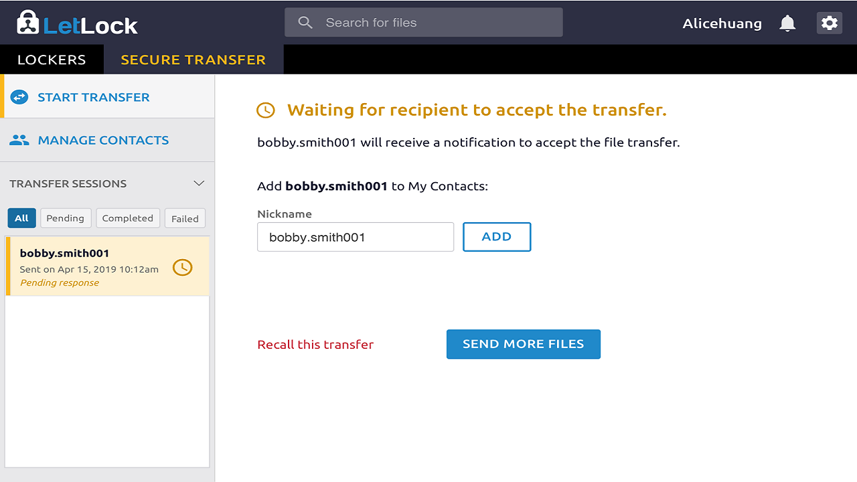
Task: Show only Failed transfer sessions
Action: (x=185, y=218)
